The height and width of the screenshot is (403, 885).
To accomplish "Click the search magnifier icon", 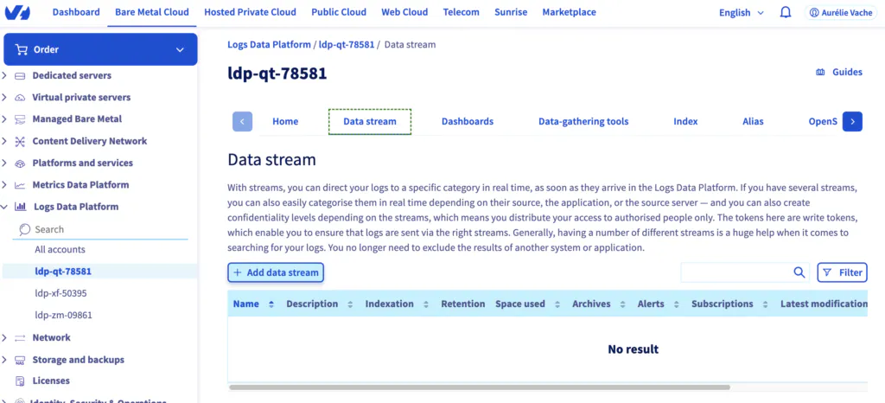I will click(799, 272).
